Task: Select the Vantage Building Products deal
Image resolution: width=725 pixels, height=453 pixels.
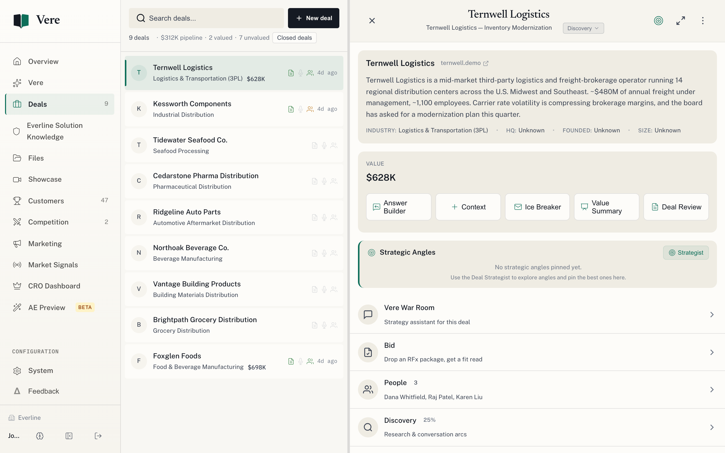Action: click(234, 289)
